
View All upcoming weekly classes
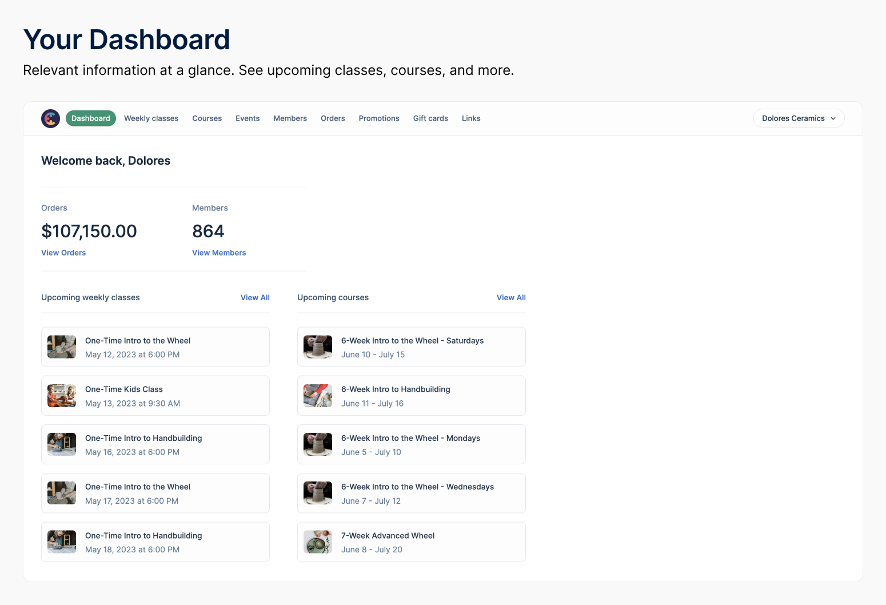pyautogui.click(x=255, y=297)
